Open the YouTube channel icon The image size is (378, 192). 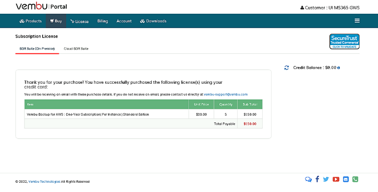click(x=336, y=179)
